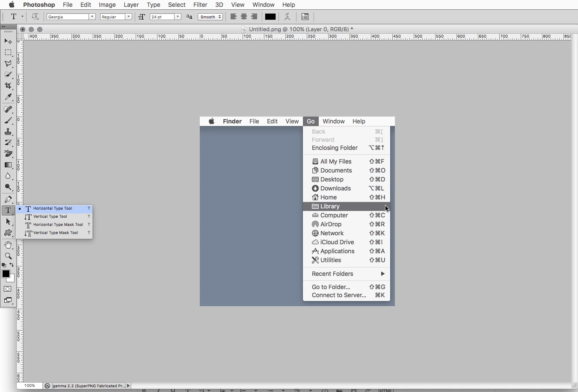Select the Zoom tool
This screenshot has height=392, width=578.
[x=8, y=256]
